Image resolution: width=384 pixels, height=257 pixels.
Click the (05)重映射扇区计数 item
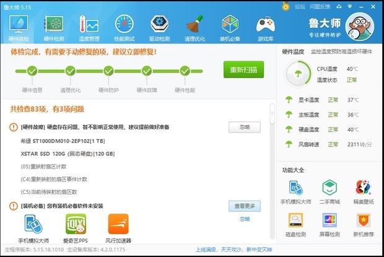pos(43,167)
